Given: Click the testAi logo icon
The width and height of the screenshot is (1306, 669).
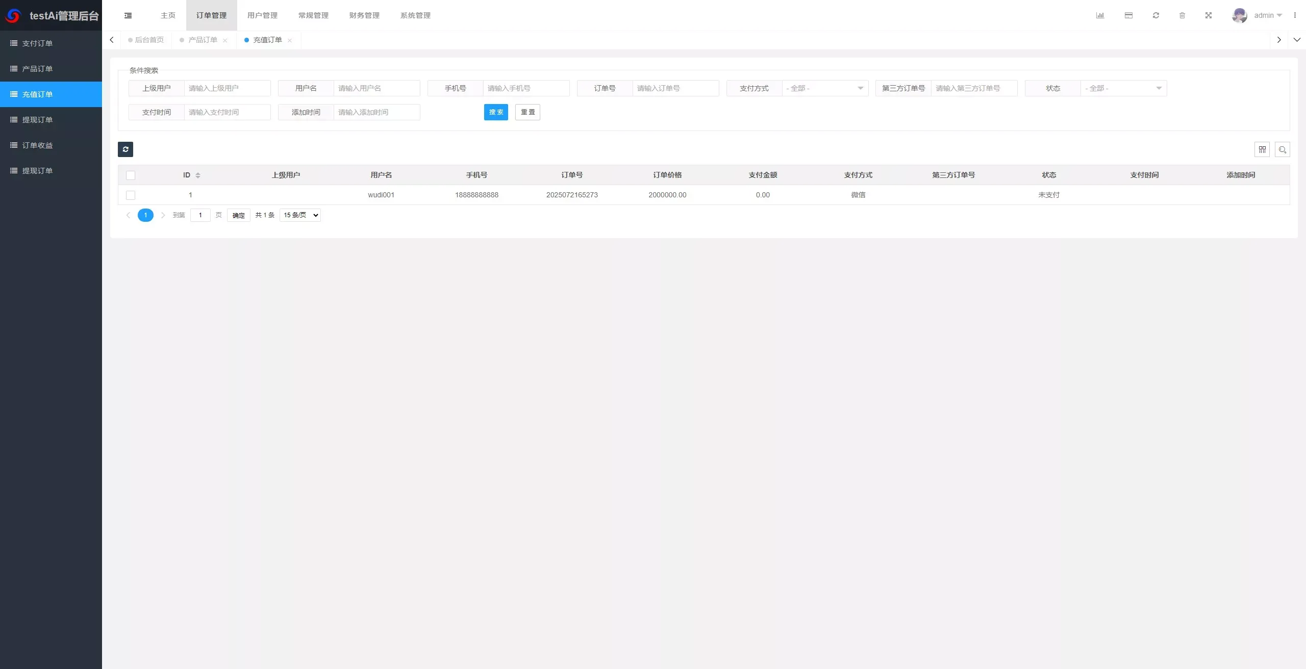Looking at the screenshot, I should [13, 16].
